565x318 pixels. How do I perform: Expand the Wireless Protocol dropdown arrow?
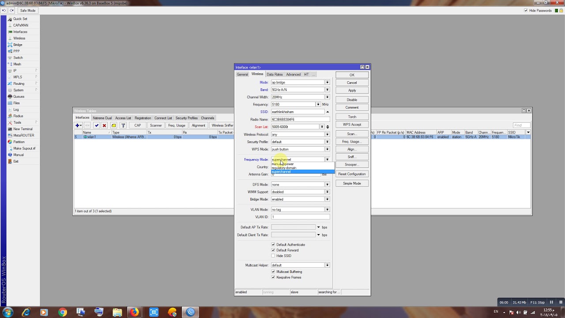327,134
